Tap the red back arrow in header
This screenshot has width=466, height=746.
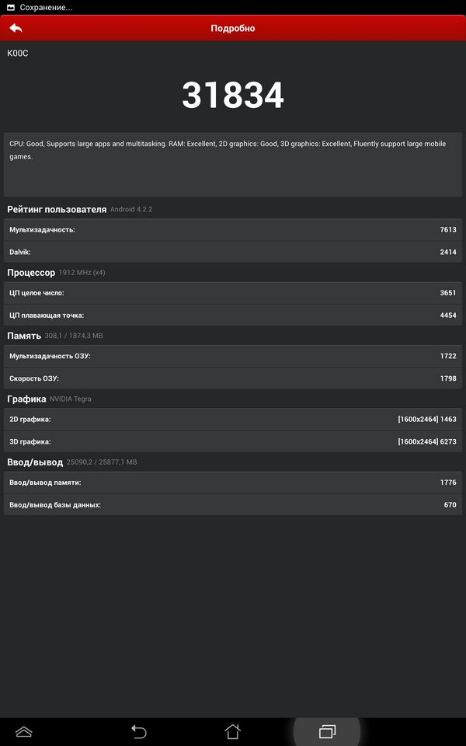click(16, 28)
